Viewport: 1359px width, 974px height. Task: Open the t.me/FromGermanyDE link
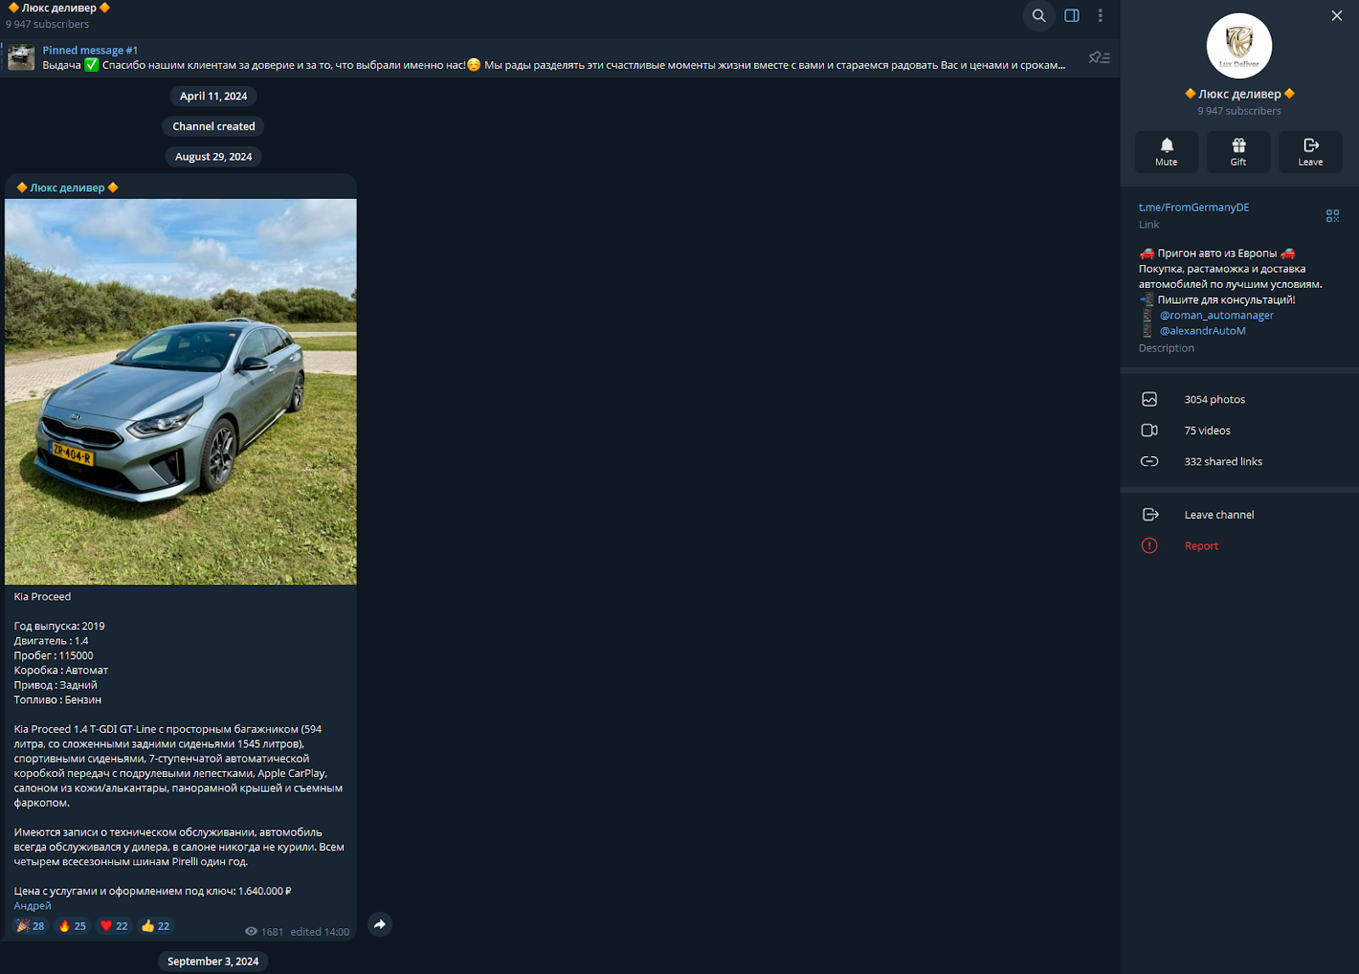1193,207
